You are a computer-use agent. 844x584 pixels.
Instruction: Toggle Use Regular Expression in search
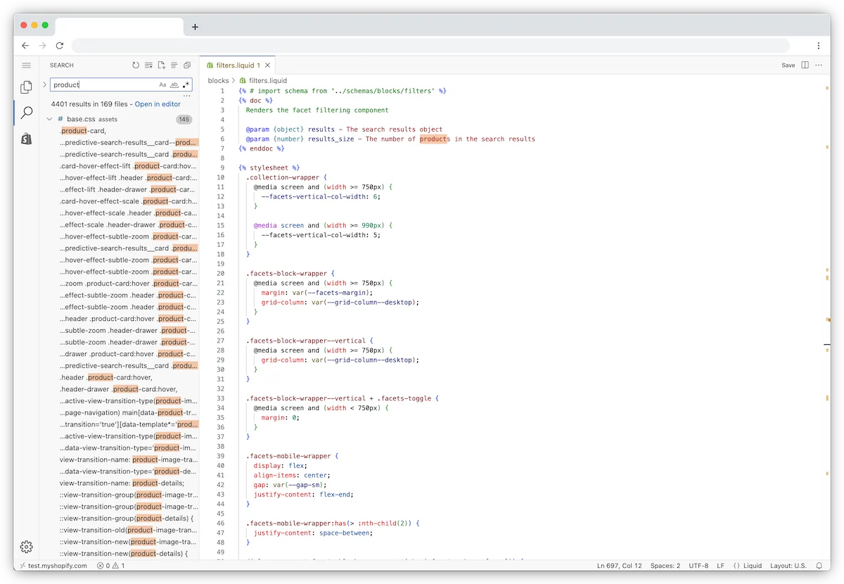(x=186, y=85)
